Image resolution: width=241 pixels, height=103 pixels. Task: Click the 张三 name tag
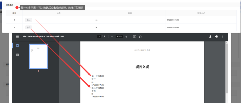28,20
